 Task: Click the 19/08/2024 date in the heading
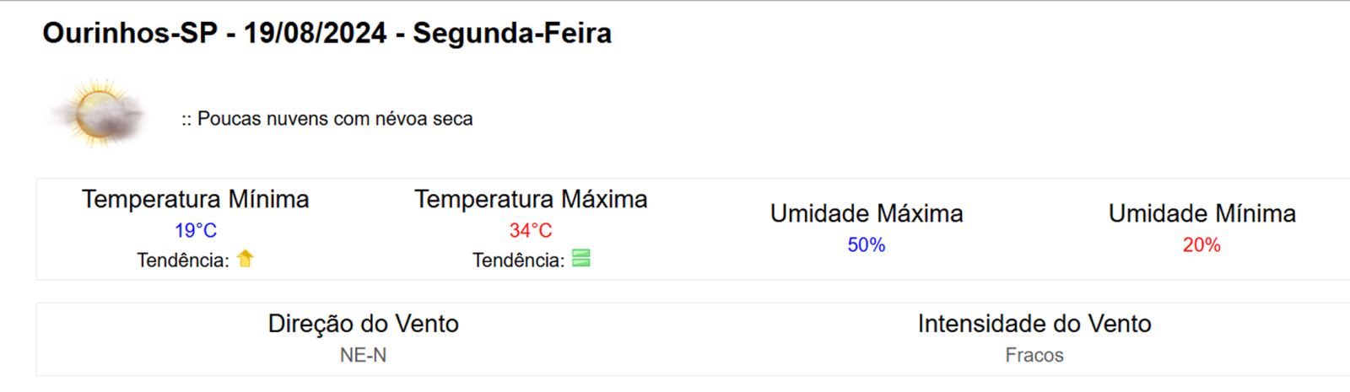point(315,34)
